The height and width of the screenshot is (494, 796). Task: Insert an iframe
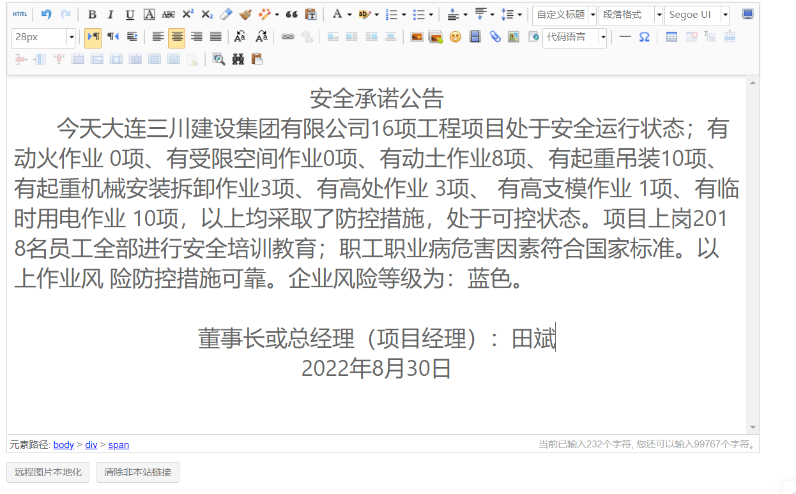point(533,37)
